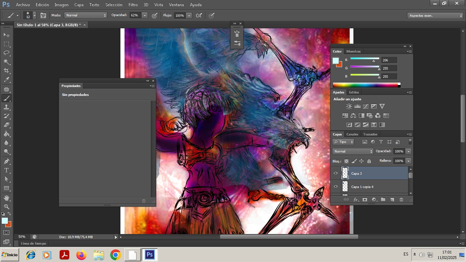Toggle lock transparent pixels
The image size is (466, 262).
pos(346,161)
